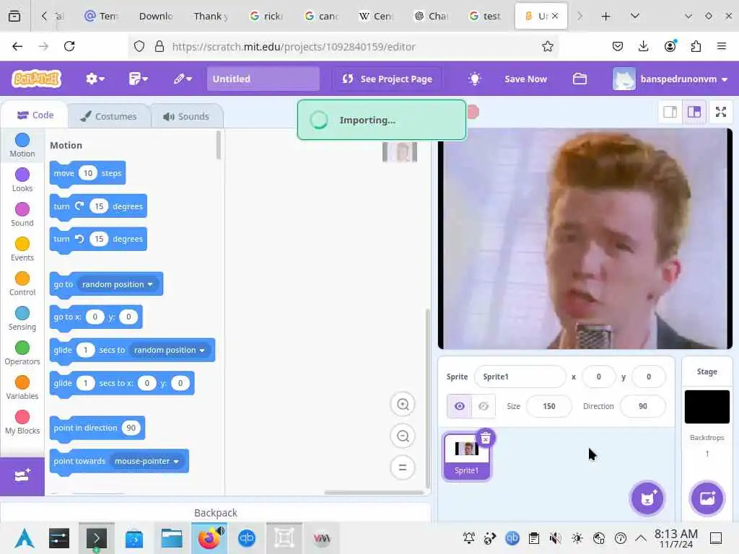Select the Motion block category
The width and height of the screenshot is (739, 554).
point(22,145)
